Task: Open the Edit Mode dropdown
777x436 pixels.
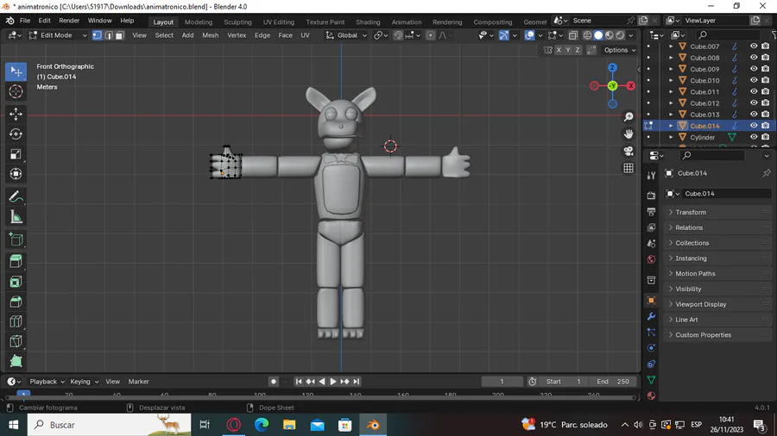Action: pos(58,35)
